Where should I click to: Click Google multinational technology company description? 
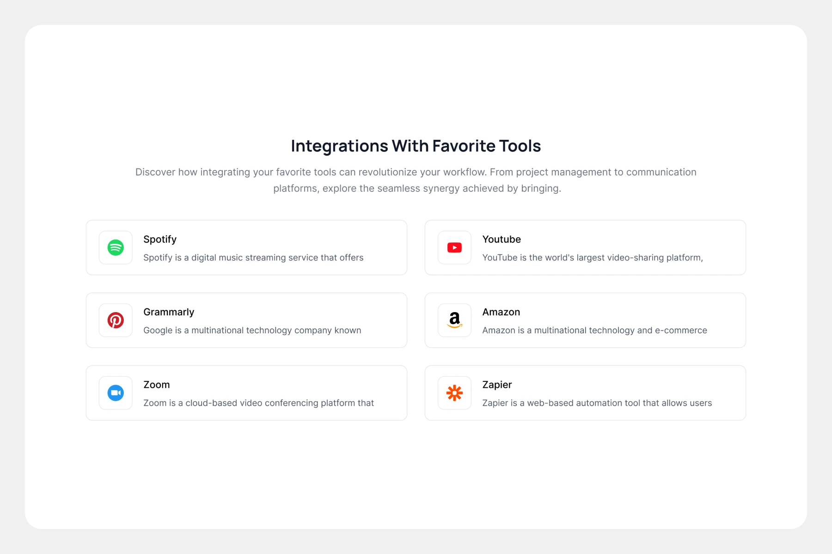252,330
